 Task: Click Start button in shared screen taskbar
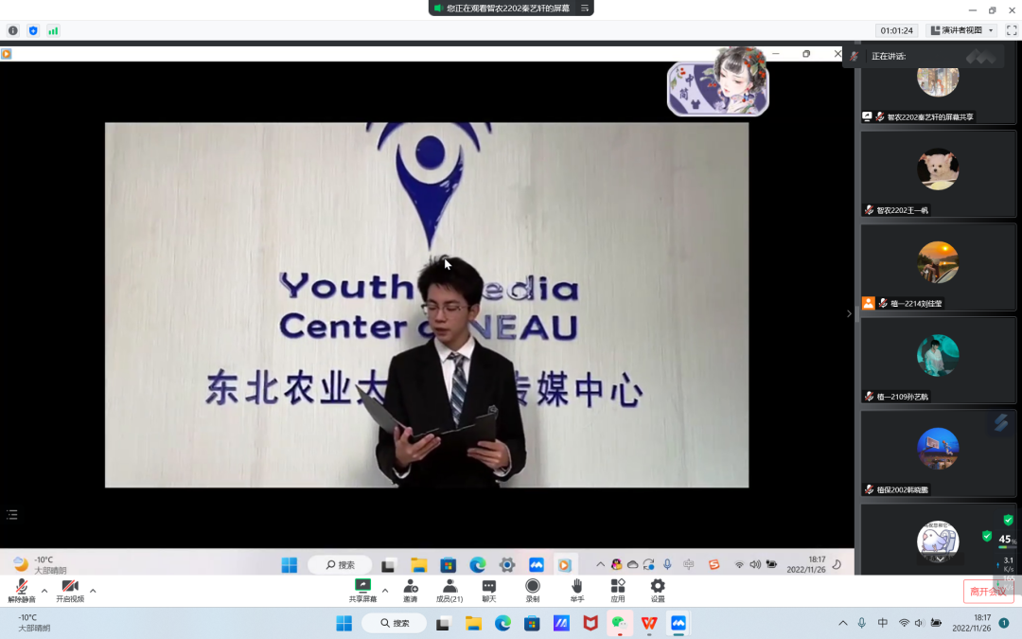click(x=290, y=564)
